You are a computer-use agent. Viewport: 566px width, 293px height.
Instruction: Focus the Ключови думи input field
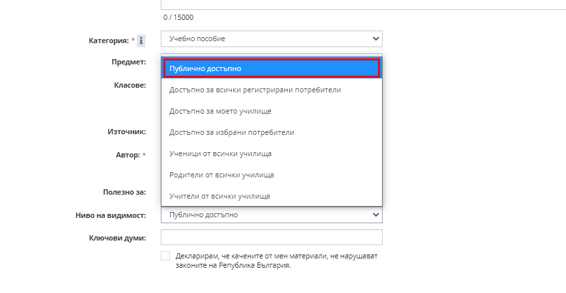coord(272,237)
